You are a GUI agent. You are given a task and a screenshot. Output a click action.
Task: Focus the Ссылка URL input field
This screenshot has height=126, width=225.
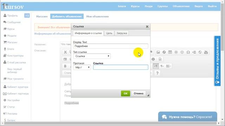coord(121,67)
